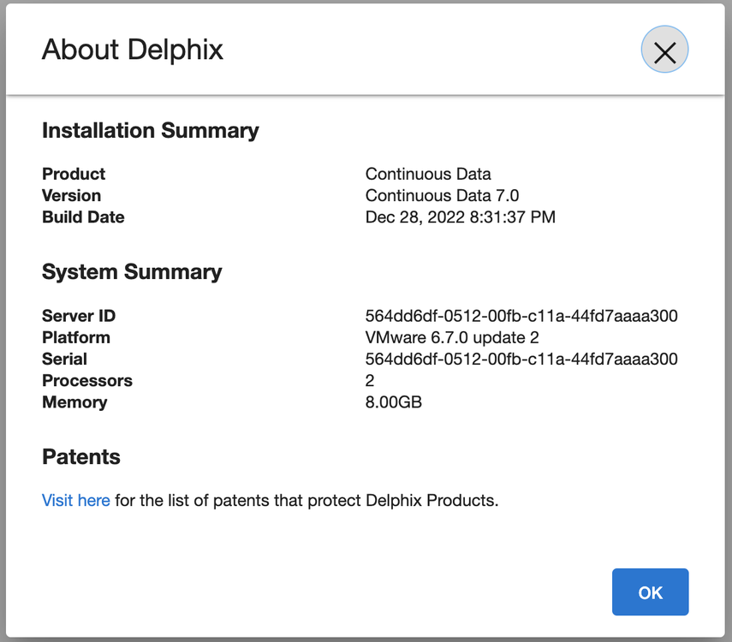
Task: Select the 'Product' label
Action: pos(74,174)
